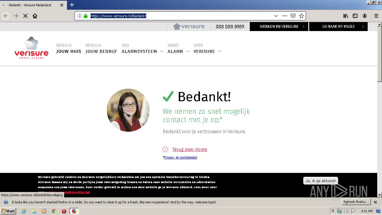Open the Opera browser taskbar icon
This screenshot has height=215, width=382.
64,211
